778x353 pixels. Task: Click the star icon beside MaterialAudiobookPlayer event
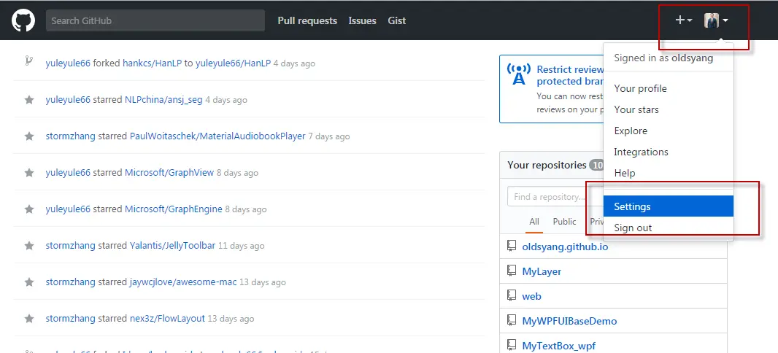coord(29,136)
